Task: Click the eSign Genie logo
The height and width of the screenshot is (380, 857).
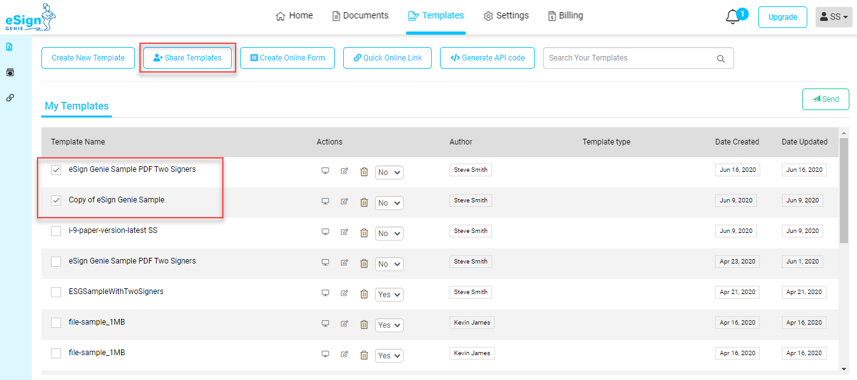Action: pos(30,17)
